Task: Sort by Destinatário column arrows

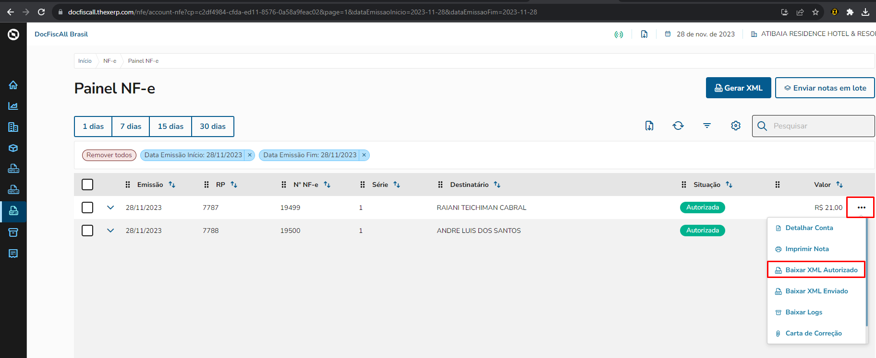Action: click(x=497, y=185)
